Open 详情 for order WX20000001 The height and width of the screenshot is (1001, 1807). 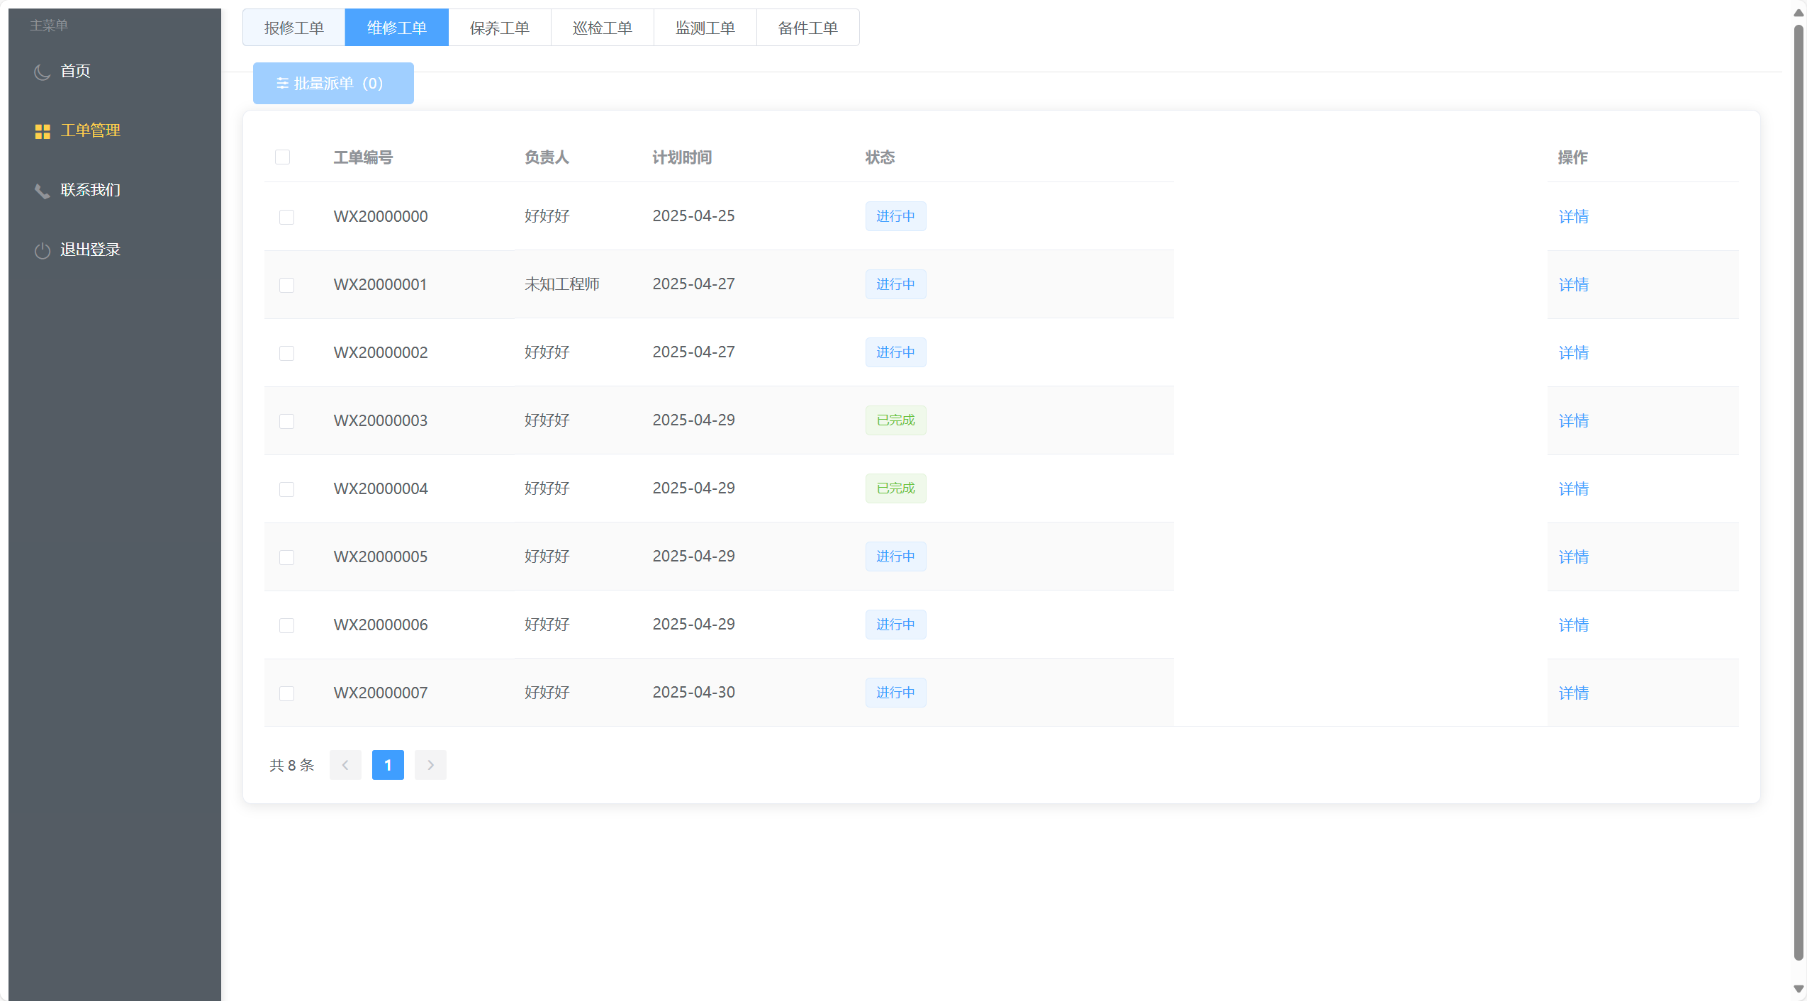(x=1573, y=284)
